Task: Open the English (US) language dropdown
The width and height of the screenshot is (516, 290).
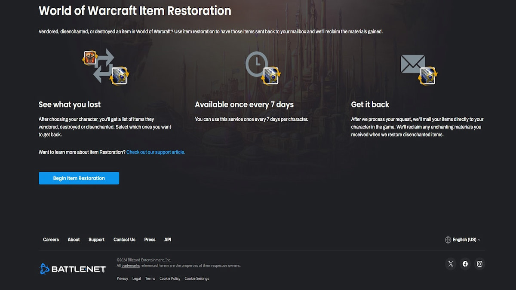Action: click(464, 239)
